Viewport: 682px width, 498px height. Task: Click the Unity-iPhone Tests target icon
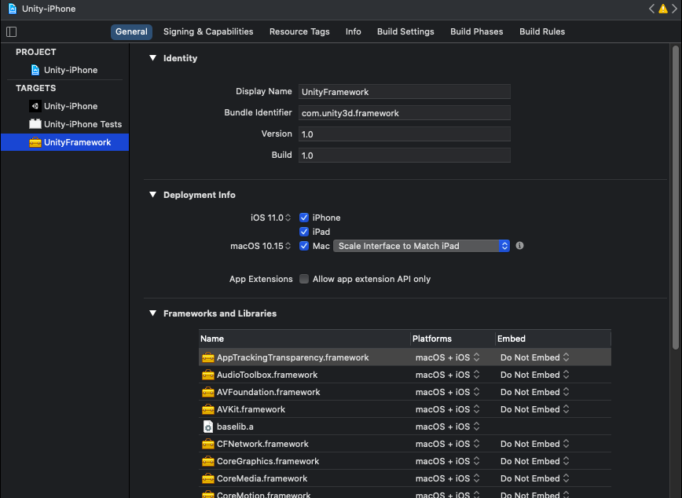[35, 124]
